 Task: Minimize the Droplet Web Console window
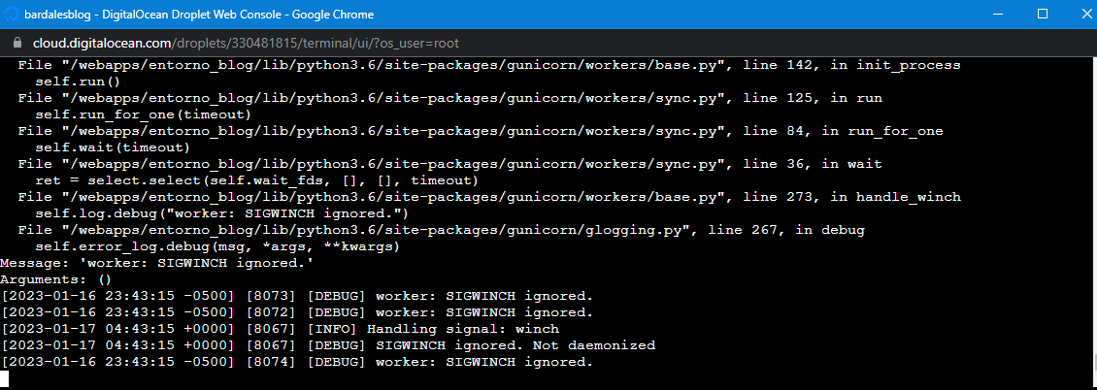[x=997, y=15]
